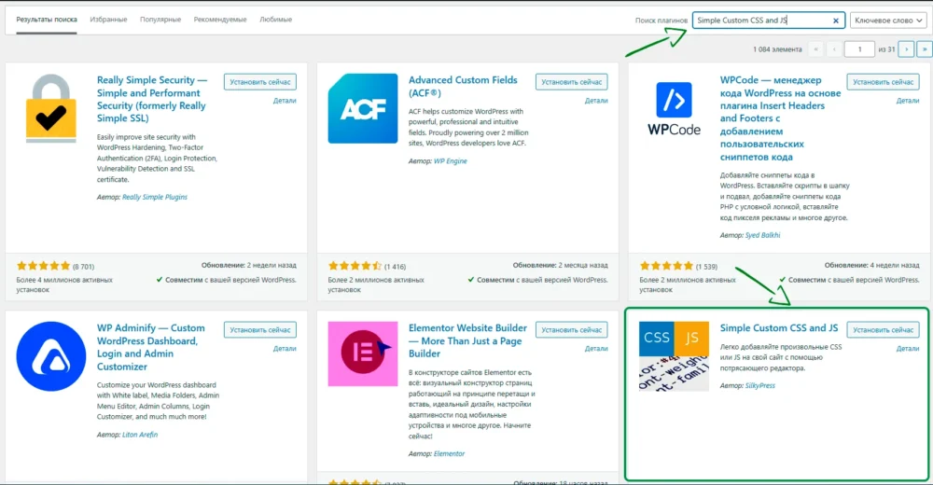The width and height of the screenshot is (933, 485).
Task: Open Детали for Advanced Custom Fields
Action: 595,101
